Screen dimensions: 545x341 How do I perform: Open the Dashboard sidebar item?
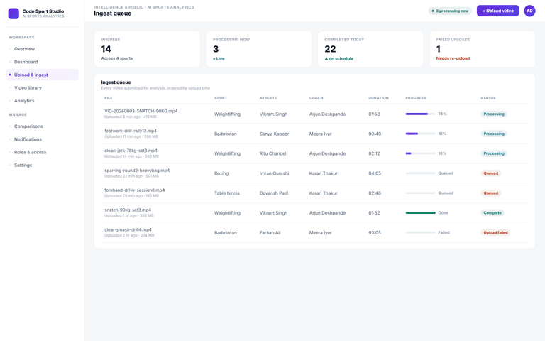click(x=42, y=62)
